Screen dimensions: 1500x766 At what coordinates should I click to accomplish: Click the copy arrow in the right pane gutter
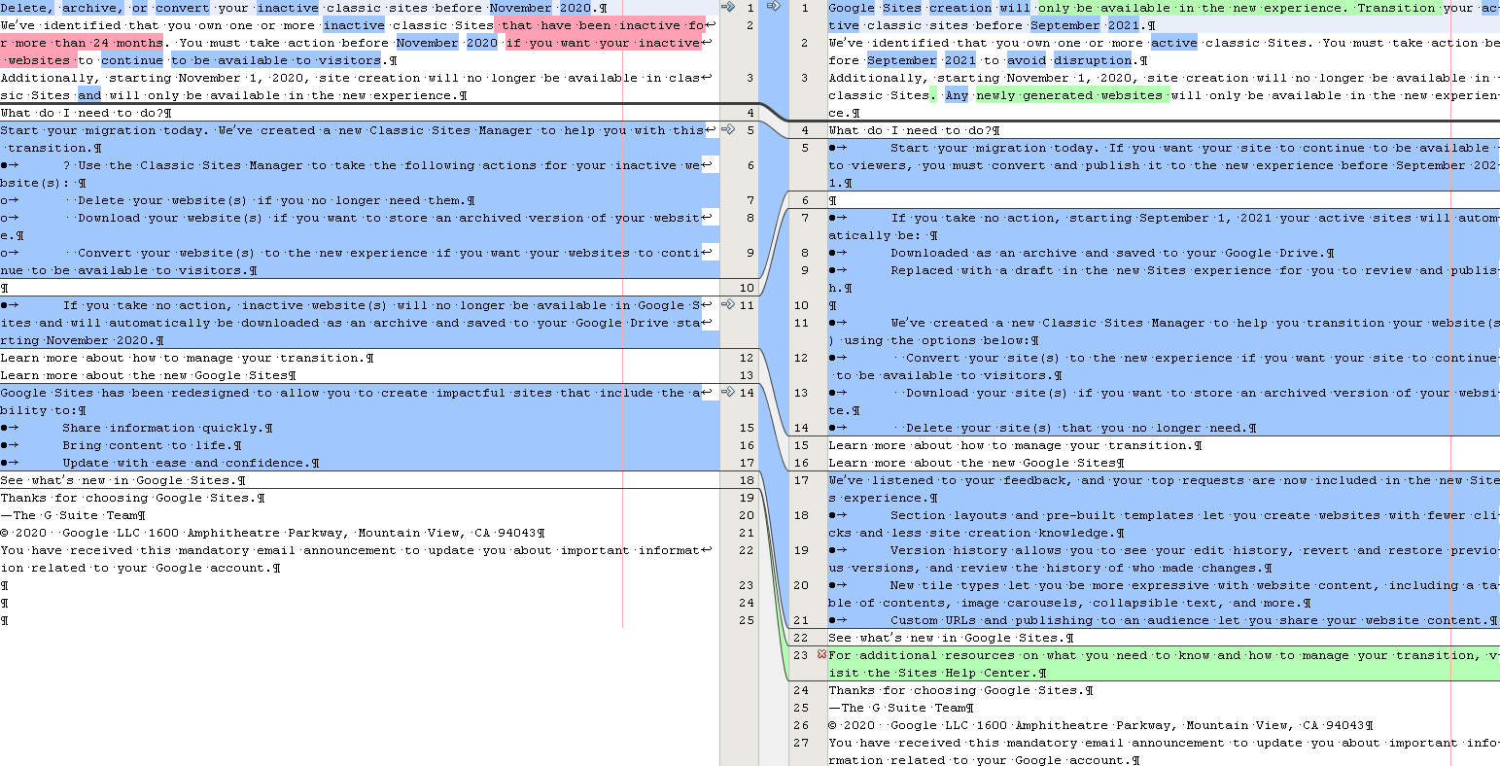[x=773, y=7]
